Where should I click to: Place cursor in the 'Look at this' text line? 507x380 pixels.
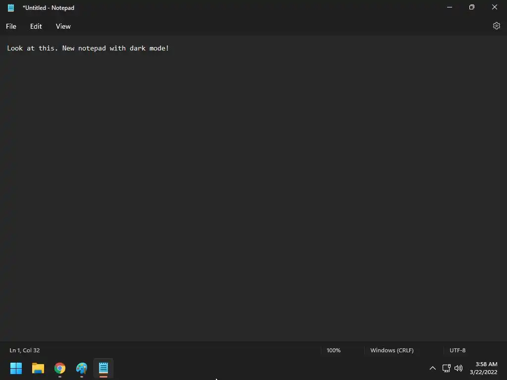pyautogui.click(x=88, y=48)
